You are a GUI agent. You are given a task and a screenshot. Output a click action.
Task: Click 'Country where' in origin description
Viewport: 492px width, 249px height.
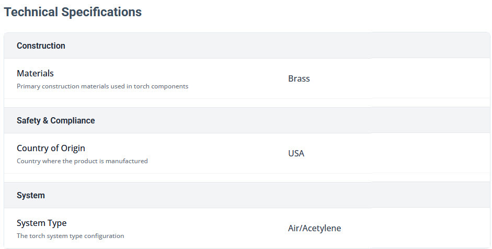click(x=38, y=161)
